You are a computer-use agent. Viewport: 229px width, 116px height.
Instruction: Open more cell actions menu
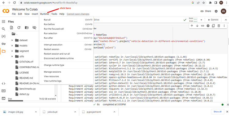tap(224, 26)
